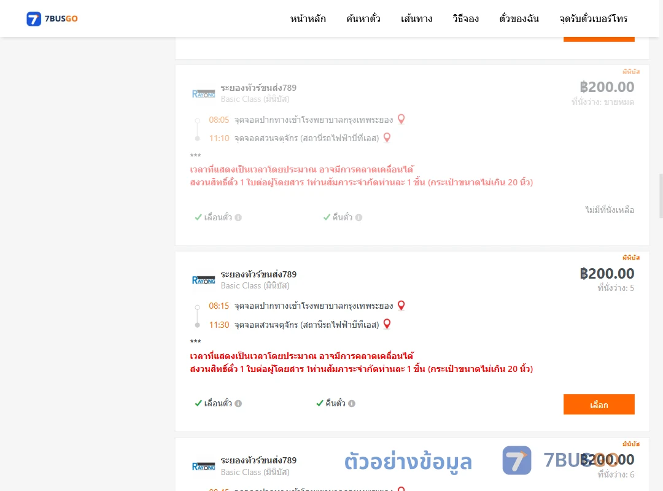
Task: Click ที่นั่งว่าง: 6 seat count
Action: click(x=616, y=474)
